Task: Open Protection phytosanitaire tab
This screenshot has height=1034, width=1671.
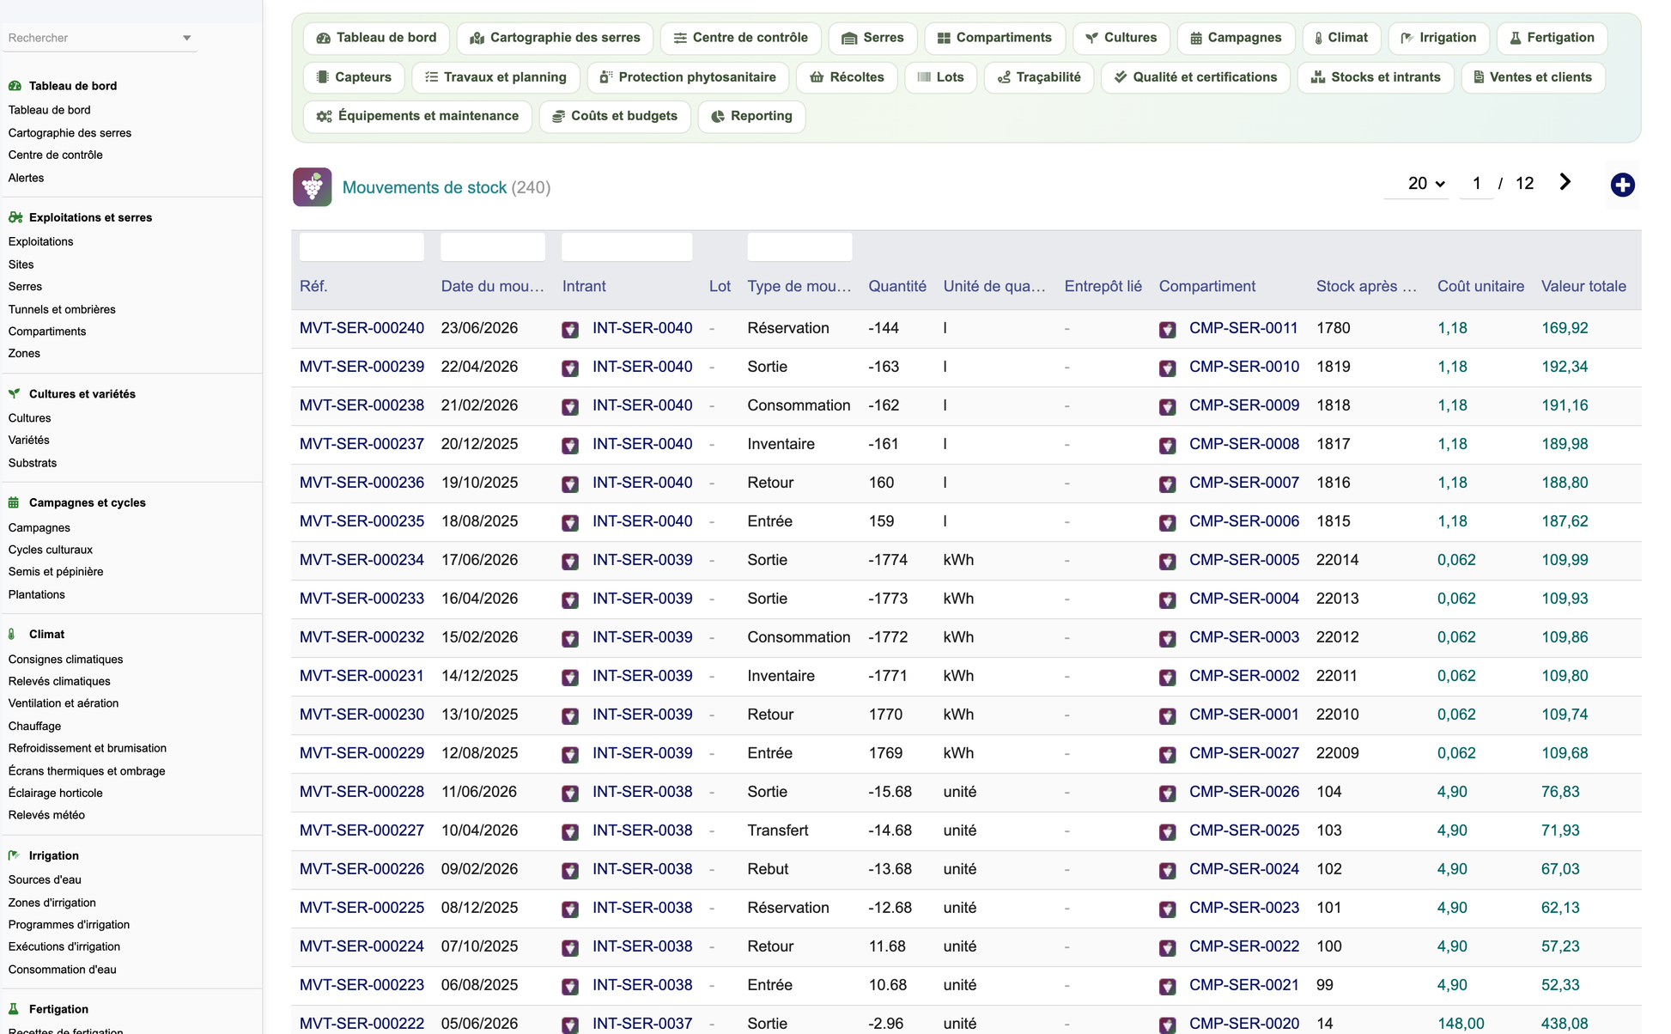Action: 688,77
